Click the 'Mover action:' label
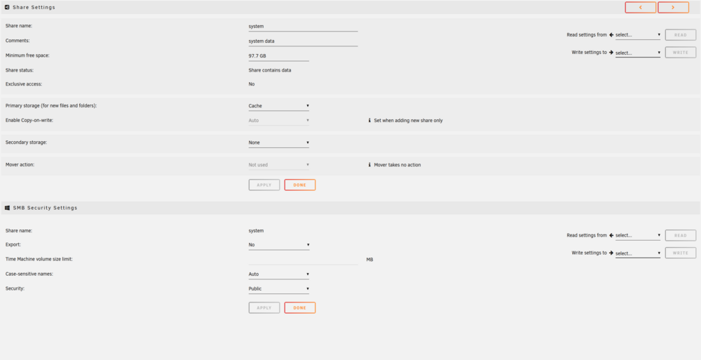The width and height of the screenshot is (701, 360). tap(20, 165)
